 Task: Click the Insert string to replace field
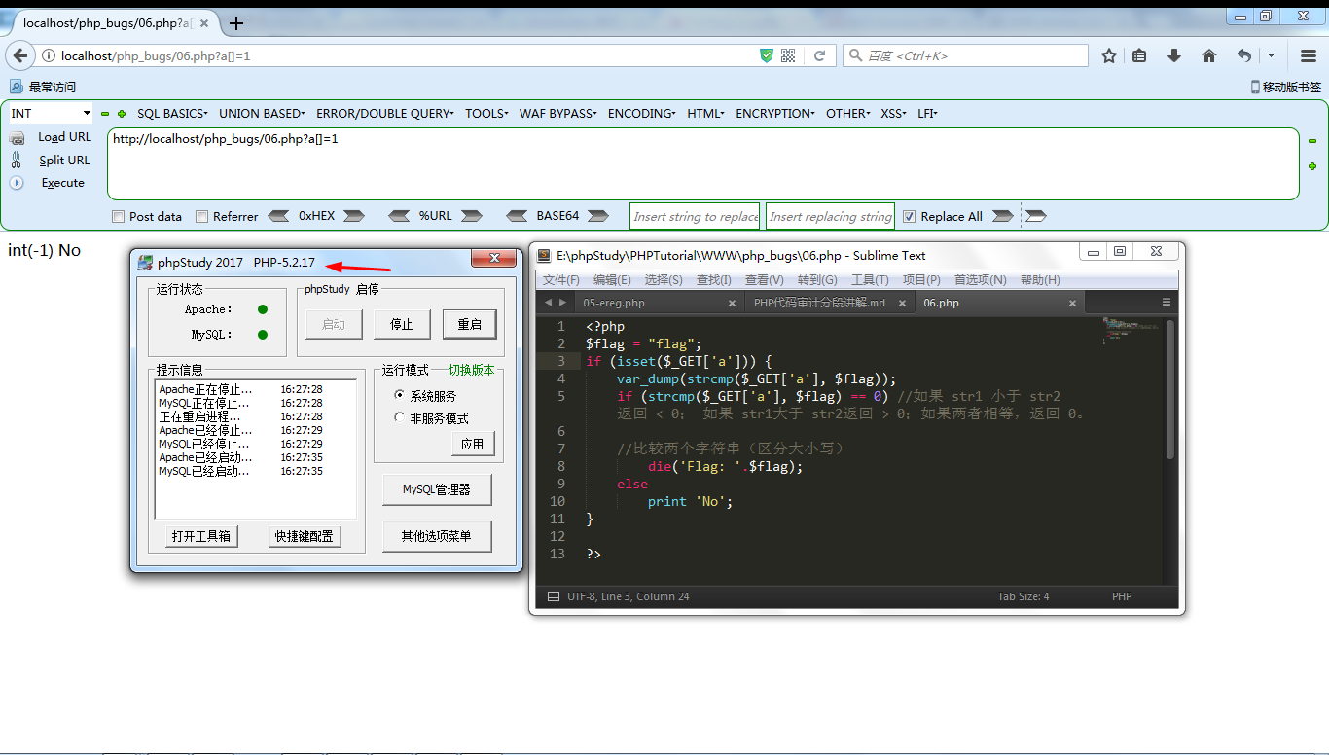point(696,217)
